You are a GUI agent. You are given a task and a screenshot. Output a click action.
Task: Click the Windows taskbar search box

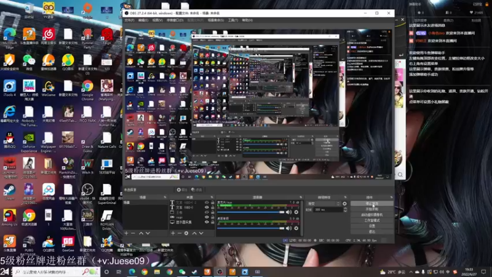coord(56,272)
